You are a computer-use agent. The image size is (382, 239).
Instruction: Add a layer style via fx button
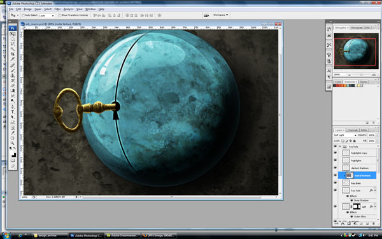click(x=343, y=224)
